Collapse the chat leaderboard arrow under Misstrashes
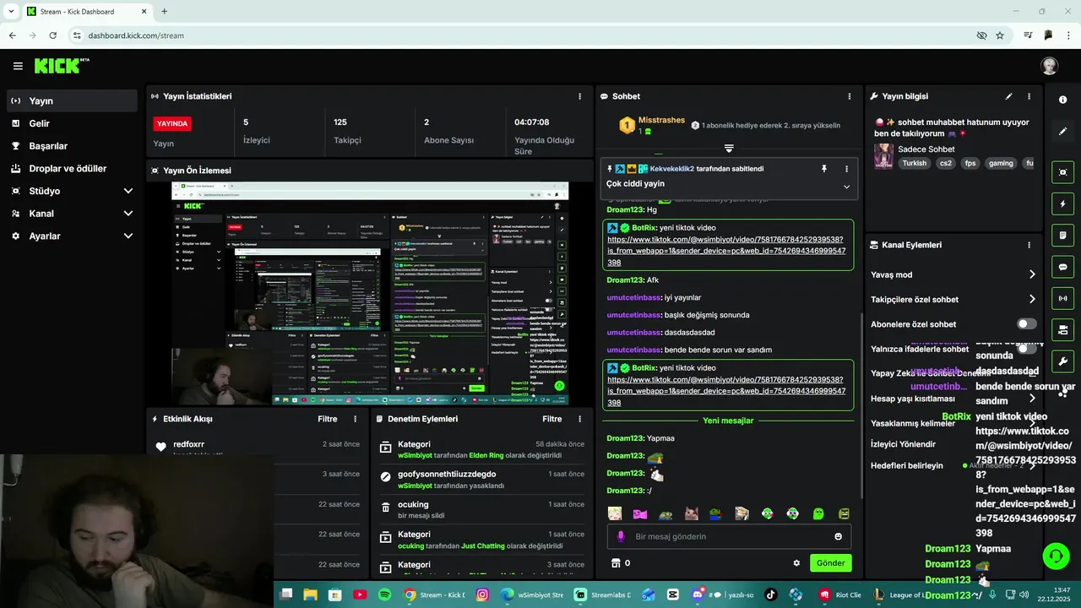 729,149
